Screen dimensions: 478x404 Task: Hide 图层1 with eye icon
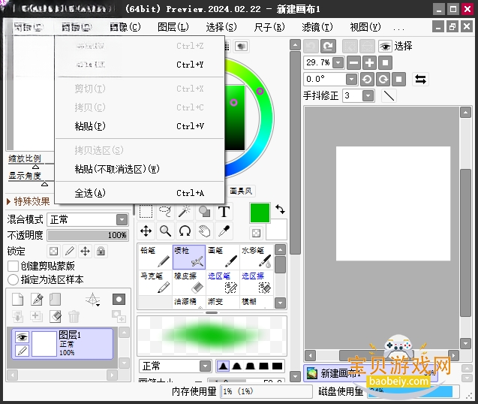coord(22,337)
